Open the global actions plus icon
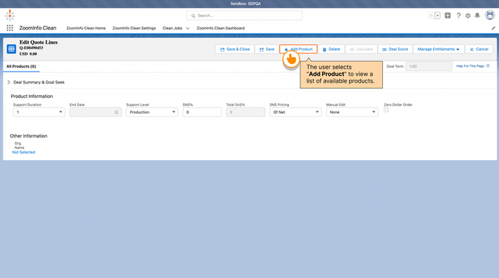The height and width of the screenshot is (278, 499). tap(448, 15)
